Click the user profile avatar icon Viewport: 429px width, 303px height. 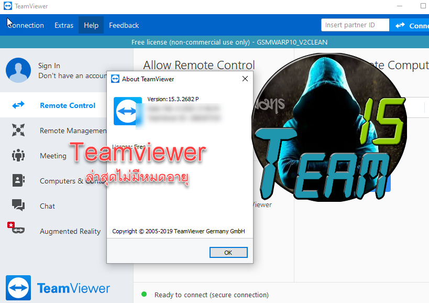(18, 70)
